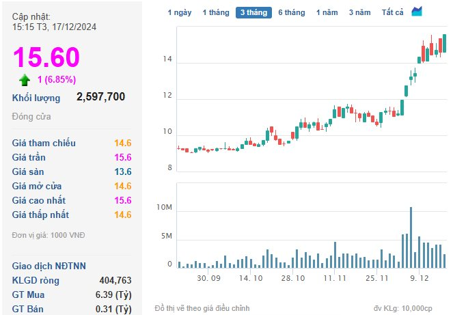Click the đv KLg: 10,000cp note

point(402,309)
